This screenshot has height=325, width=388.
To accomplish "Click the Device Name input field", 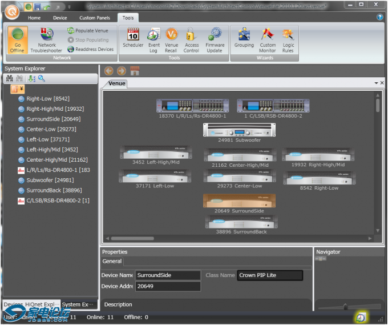I will (168, 275).
